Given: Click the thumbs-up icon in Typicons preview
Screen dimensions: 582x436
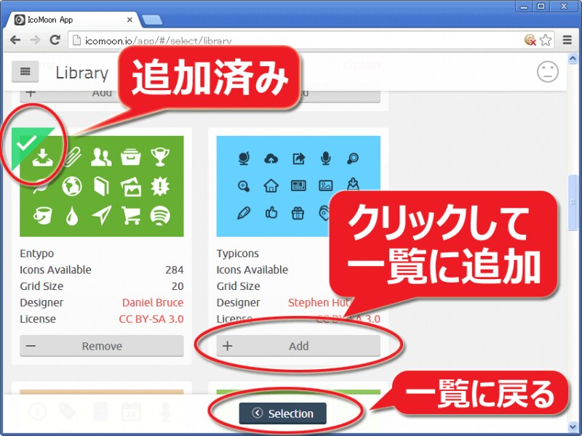Looking at the screenshot, I should 271,212.
